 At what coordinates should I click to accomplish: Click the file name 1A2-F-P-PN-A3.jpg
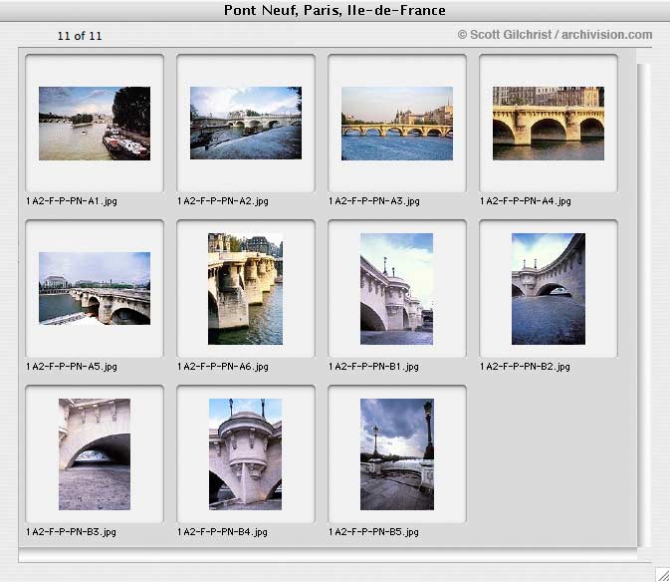tap(374, 201)
